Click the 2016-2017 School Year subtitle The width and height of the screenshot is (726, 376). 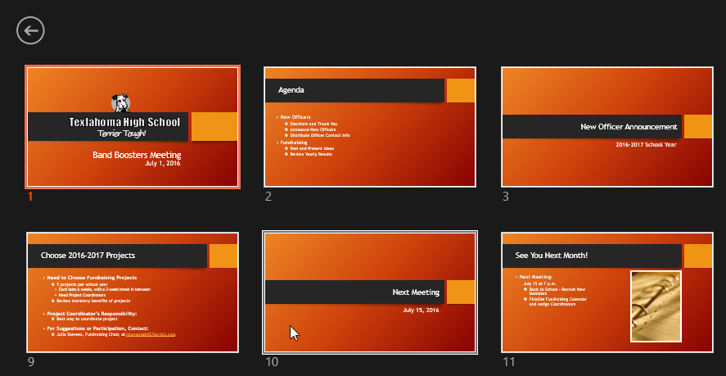click(646, 144)
